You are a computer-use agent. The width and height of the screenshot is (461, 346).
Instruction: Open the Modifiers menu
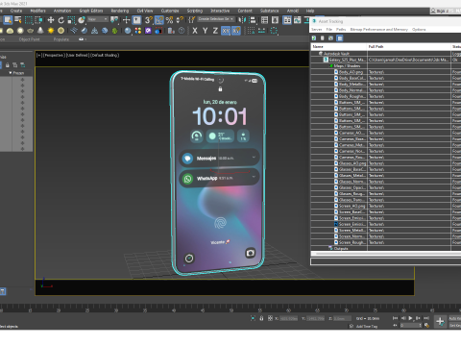pos(37,11)
